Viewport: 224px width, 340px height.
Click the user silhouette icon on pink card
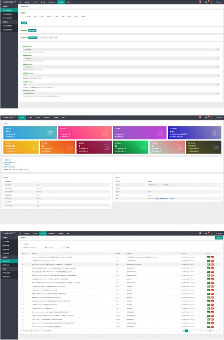pyautogui.click(x=105, y=133)
